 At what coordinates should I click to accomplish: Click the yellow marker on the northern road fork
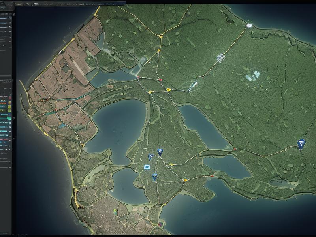160,36
